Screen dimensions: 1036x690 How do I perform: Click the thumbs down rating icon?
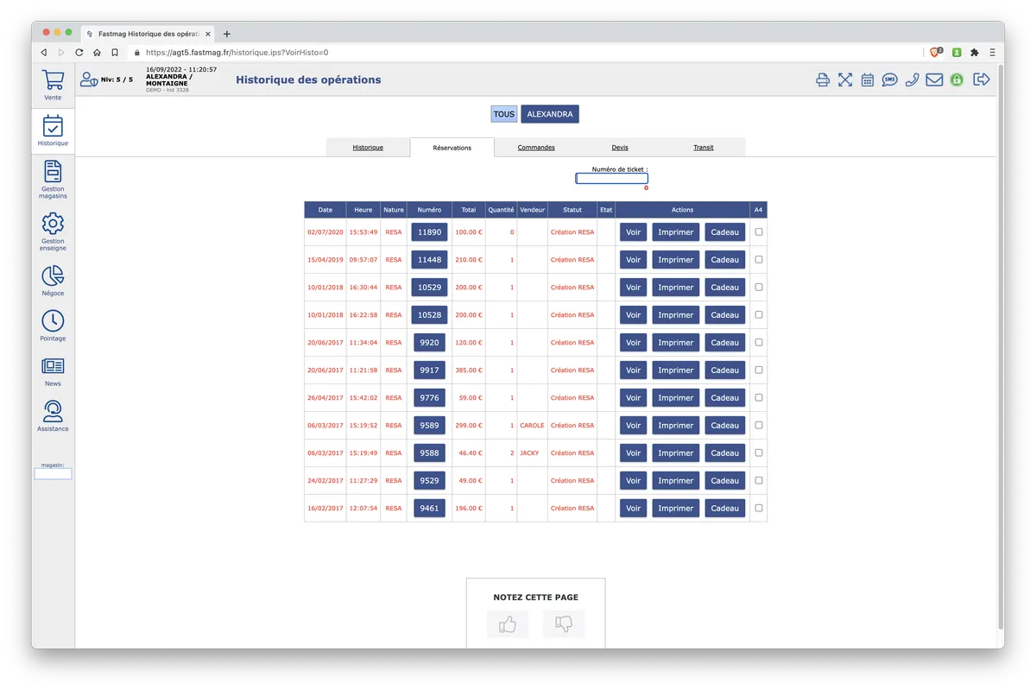(564, 624)
